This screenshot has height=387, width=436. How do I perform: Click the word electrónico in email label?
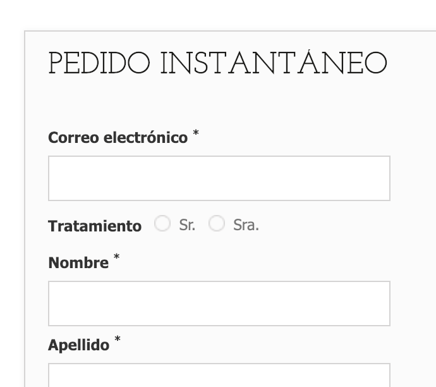click(146, 137)
